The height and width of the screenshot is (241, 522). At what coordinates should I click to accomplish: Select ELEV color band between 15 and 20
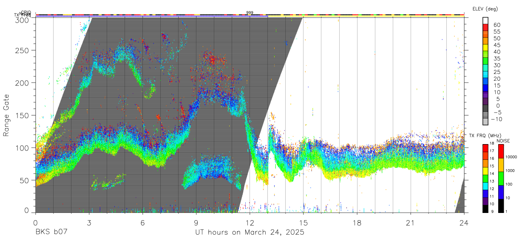(485, 82)
